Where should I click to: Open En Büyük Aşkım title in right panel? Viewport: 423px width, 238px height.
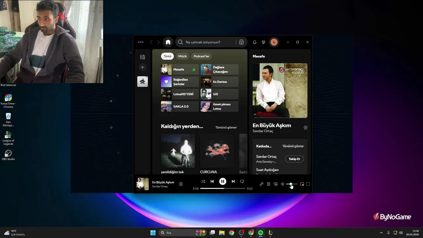point(272,125)
